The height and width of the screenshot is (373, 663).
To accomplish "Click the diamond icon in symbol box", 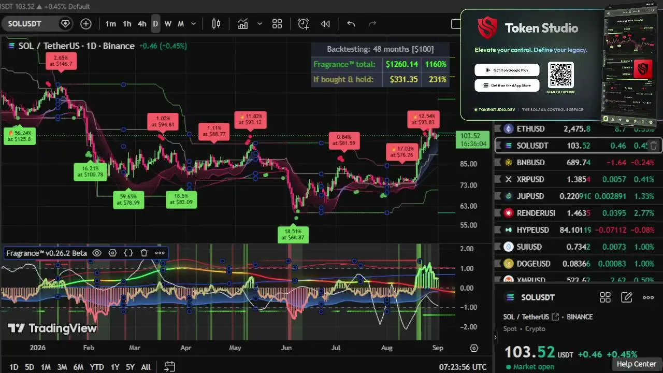I will (x=65, y=24).
